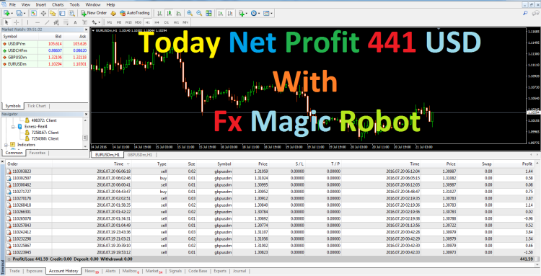Open the Charts menu
This screenshot has width=541, height=276.
pos(58,4)
